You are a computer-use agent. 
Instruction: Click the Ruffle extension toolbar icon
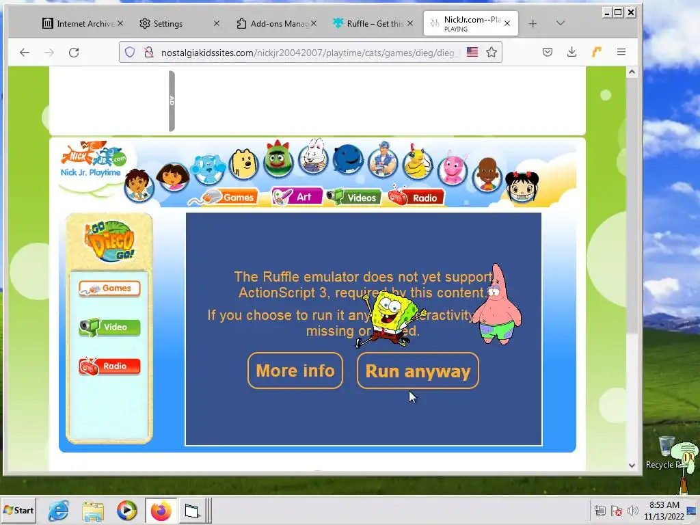pyautogui.click(x=596, y=52)
